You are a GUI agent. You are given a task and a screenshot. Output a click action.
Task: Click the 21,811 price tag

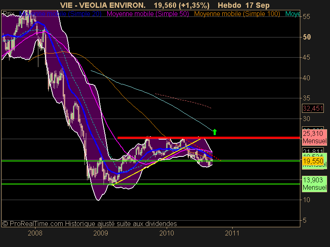coord(313,151)
